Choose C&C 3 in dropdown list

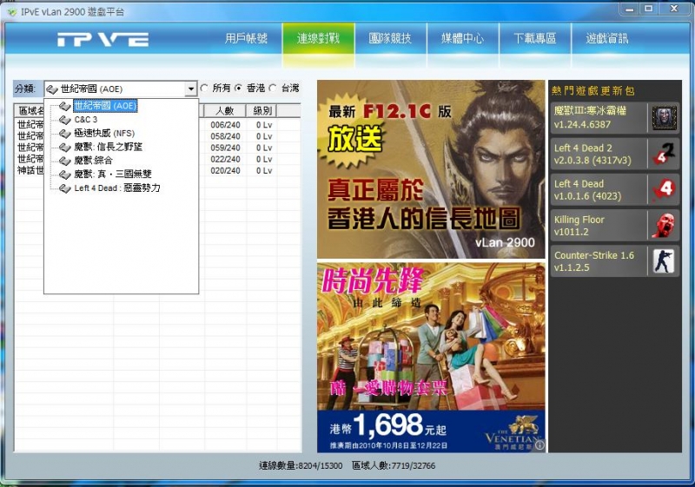pyautogui.click(x=85, y=120)
